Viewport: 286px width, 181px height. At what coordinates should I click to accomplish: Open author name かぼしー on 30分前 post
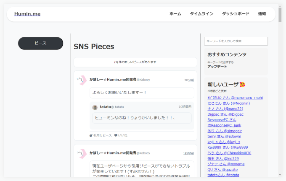[x=113, y=80]
